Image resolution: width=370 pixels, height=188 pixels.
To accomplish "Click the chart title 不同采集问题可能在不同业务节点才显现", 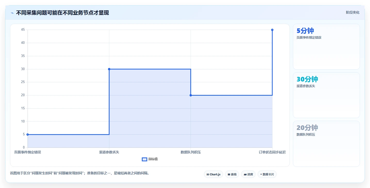I will pyautogui.click(x=62, y=13).
